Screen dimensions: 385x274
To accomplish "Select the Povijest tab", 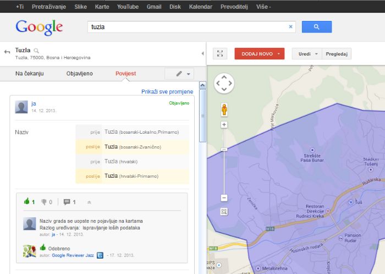I will [126, 73].
